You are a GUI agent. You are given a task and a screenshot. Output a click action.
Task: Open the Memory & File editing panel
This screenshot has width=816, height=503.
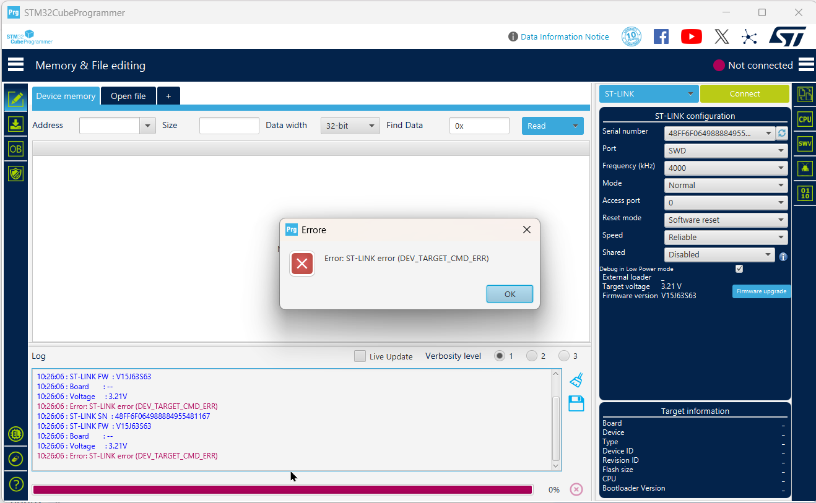click(15, 99)
